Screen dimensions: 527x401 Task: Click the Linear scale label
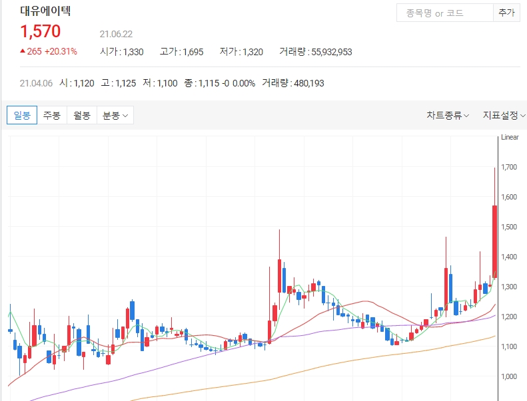510,137
